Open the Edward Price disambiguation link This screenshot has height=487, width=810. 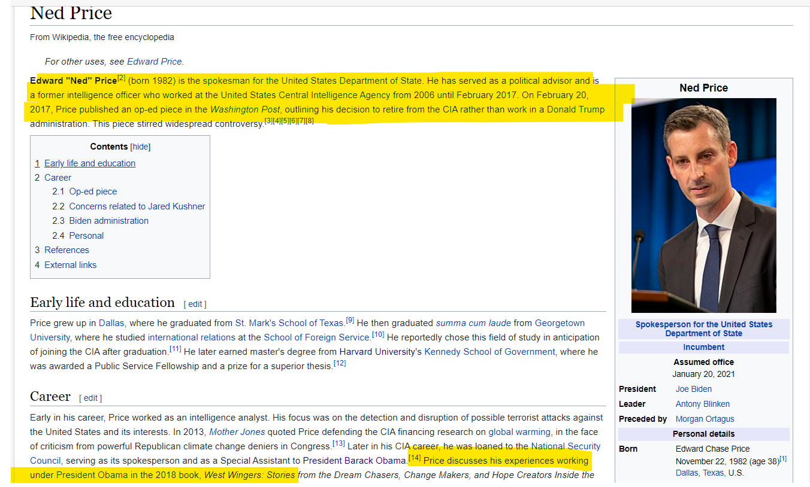155,62
